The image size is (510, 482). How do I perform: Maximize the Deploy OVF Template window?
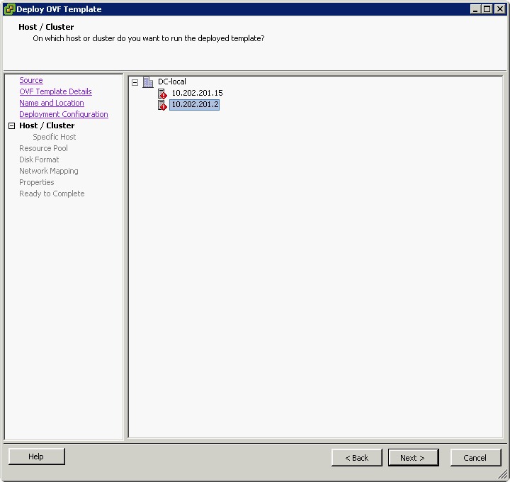[487, 9]
